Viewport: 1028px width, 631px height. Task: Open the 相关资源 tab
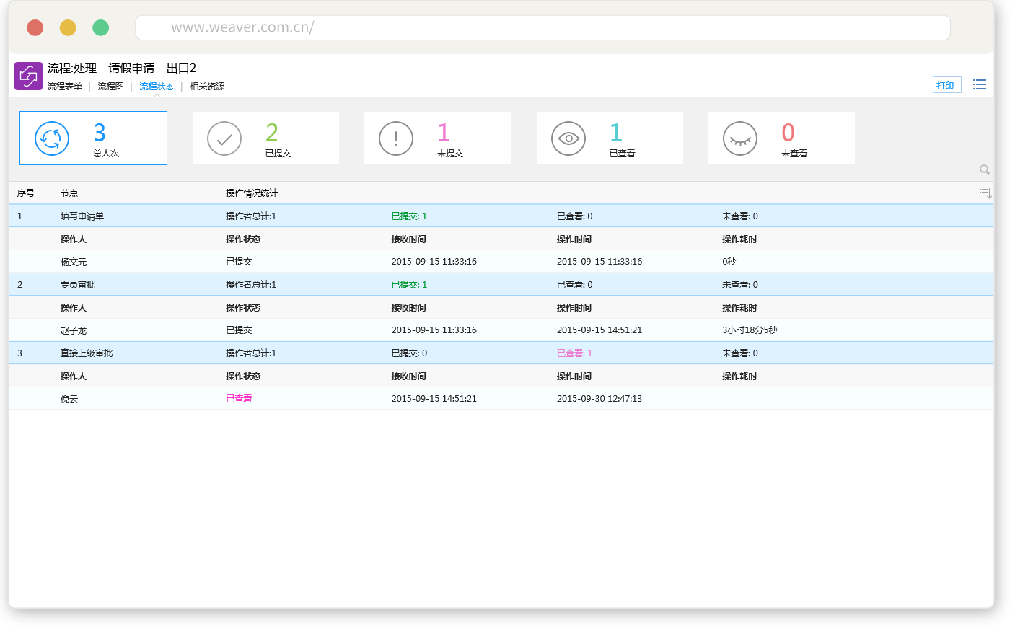pos(207,87)
